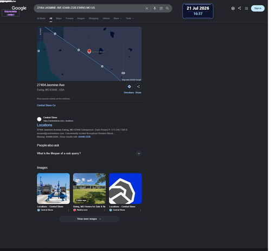
Task: Expand the More dropdown menu
Action: coord(118,18)
